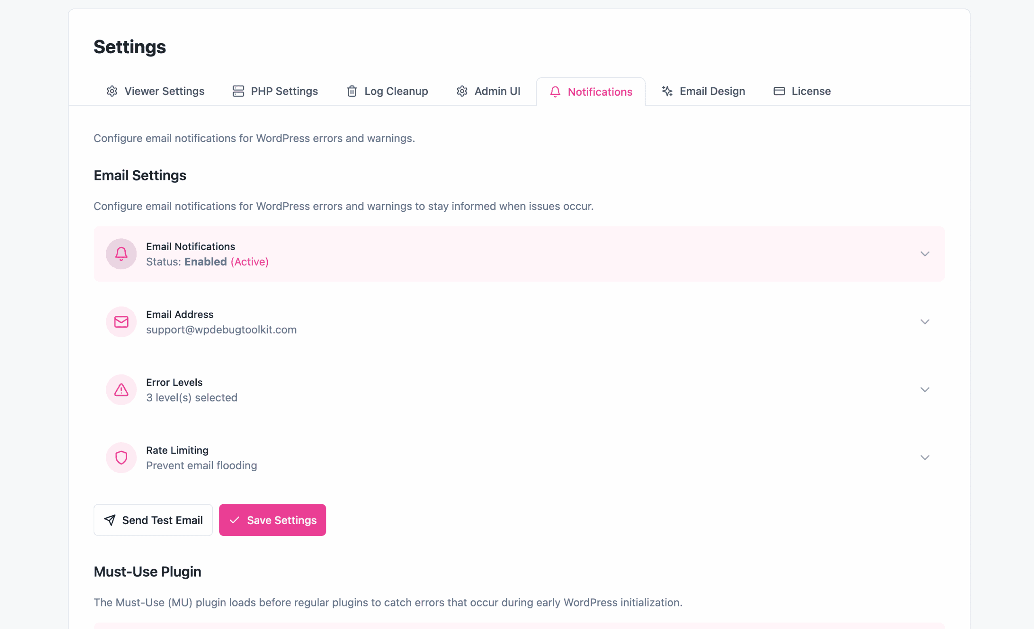This screenshot has height=629, width=1034.
Task: Click the card icon on License tab
Action: pos(779,91)
